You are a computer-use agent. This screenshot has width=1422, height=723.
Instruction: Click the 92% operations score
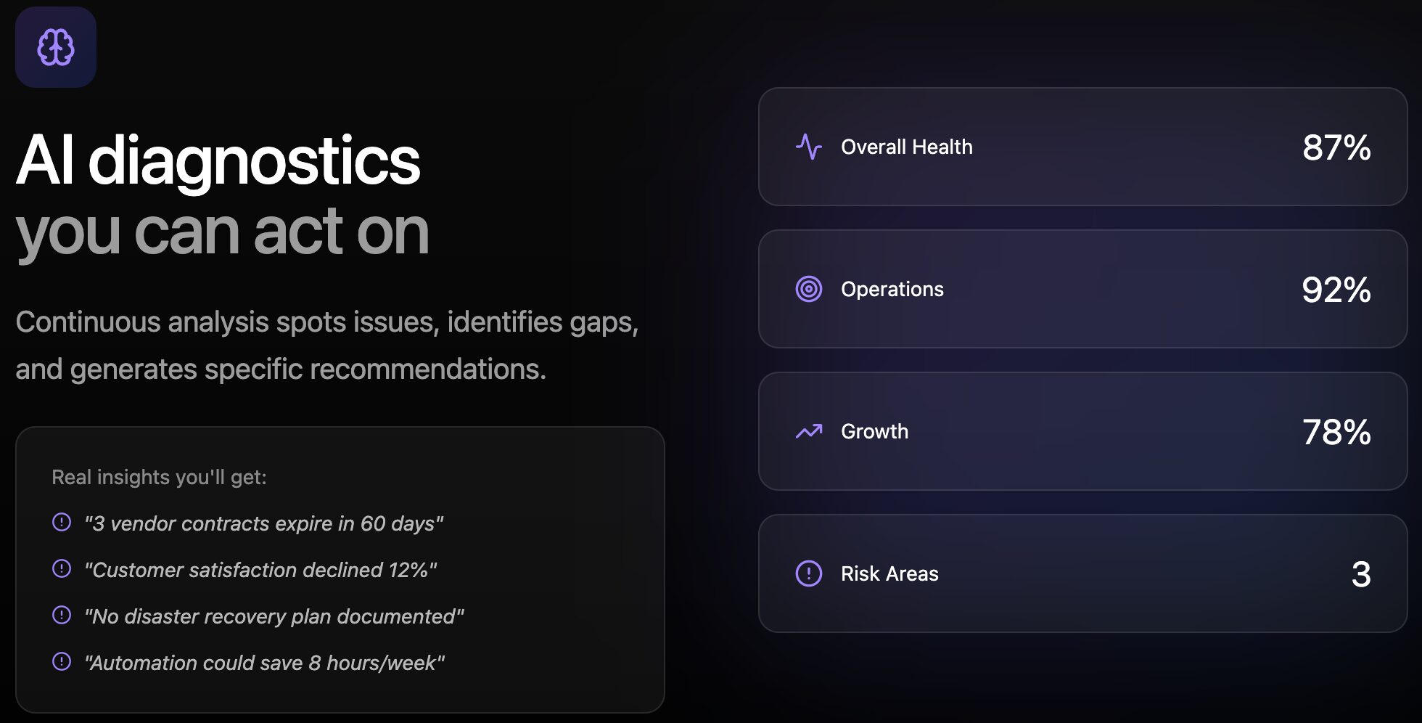[x=1336, y=290]
